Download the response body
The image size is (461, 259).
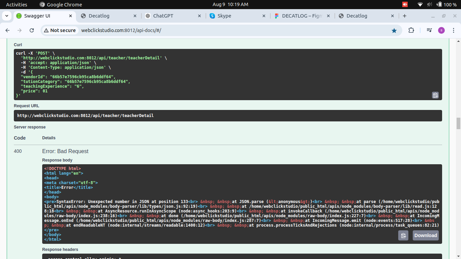[426, 235]
